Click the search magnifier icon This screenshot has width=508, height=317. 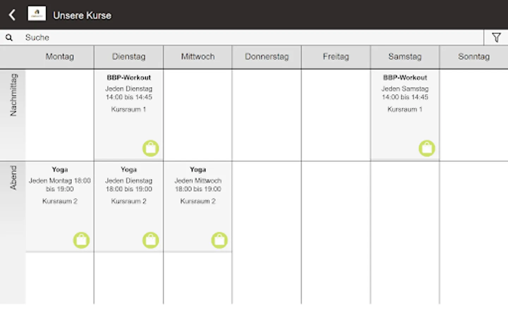9,38
